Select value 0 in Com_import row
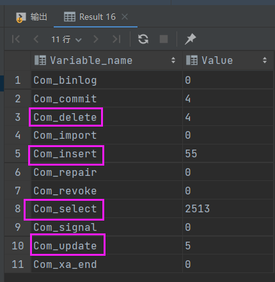Screen dimensions: 275x282 228,135
